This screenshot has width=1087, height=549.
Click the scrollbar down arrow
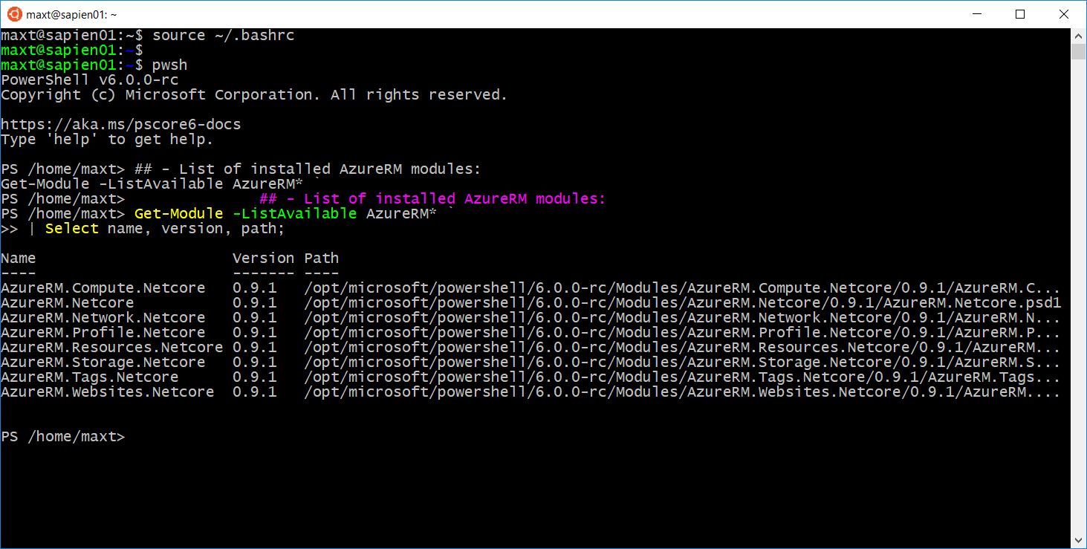click(x=1079, y=541)
